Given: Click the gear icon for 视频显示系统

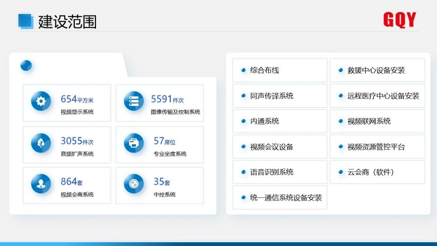Looking at the screenshot, I should tap(41, 101).
